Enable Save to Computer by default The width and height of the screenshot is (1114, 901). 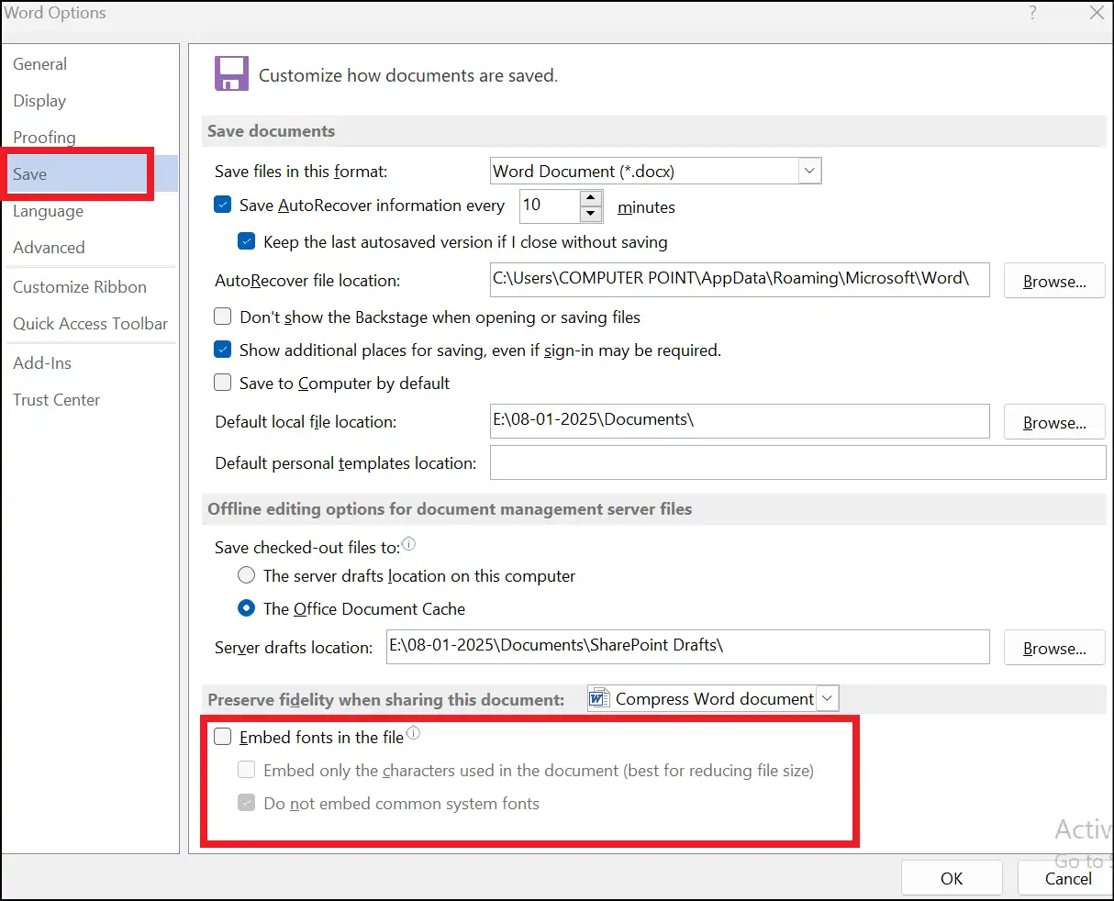(x=223, y=383)
